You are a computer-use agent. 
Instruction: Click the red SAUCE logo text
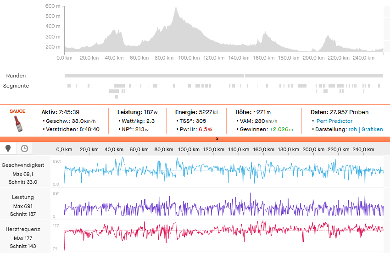pyautogui.click(x=17, y=111)
